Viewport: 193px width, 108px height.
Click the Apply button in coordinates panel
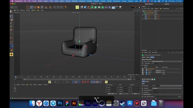click(x=135, y=94)
